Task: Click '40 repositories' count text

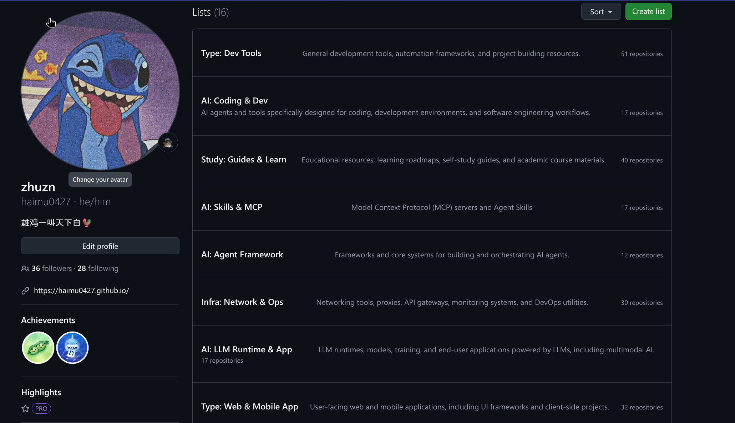Action: click(x=642, y=160)
